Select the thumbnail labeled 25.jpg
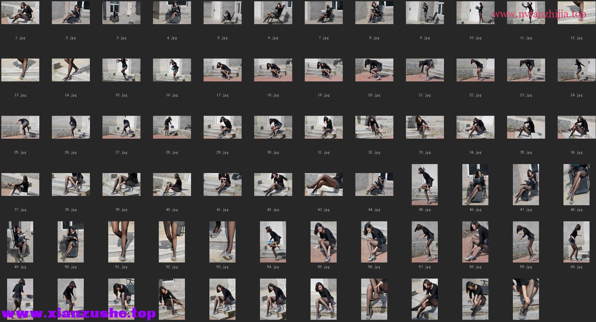The height and width of the screenshot is (322, 596). pyautogui.click(x=20, y=127)
